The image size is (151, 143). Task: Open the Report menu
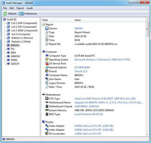(x=20, y=8)
